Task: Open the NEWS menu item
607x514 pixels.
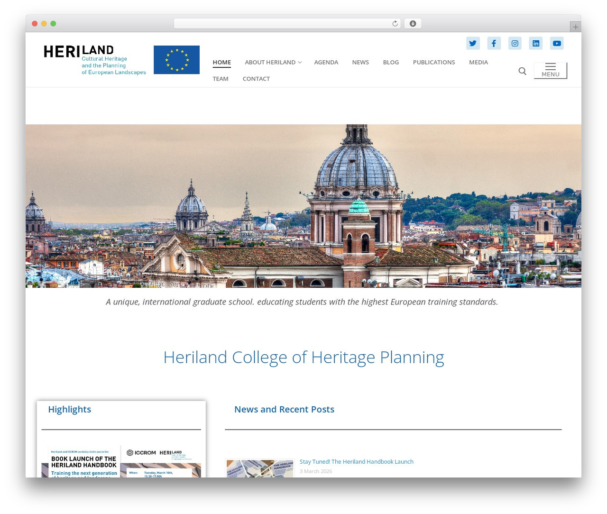Action: click(x=360, y=62)
